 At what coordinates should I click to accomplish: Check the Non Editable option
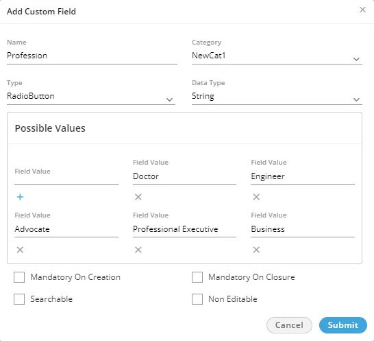197,299
